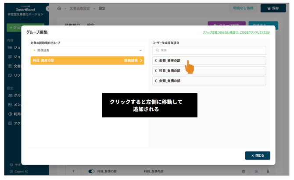Click the drag handle icon in row 9

pos(268,171)
